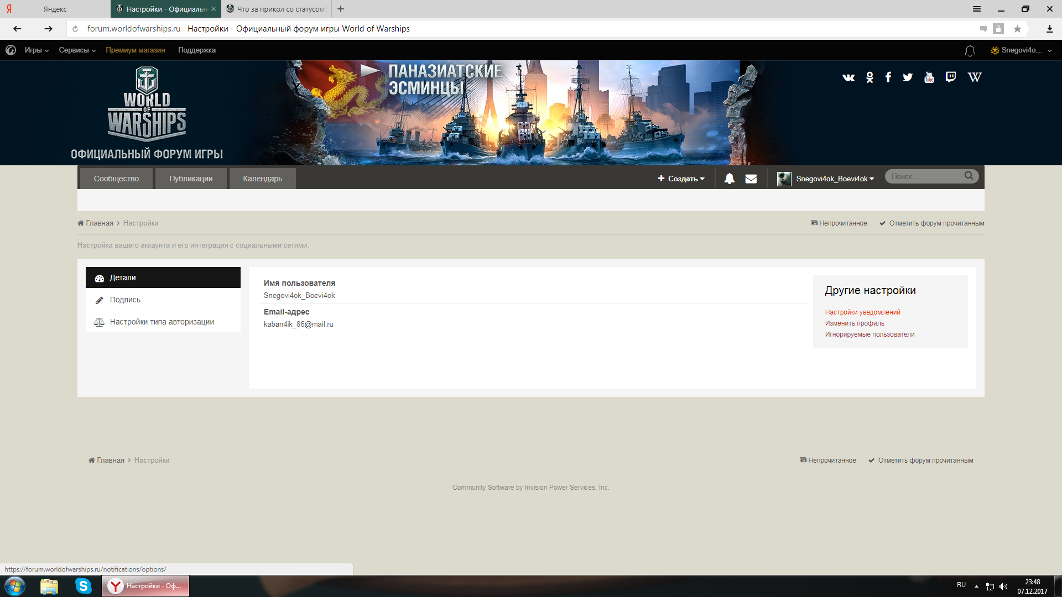Click the bottom Главная breadcrumb link
The width and height of the screenshot is (1062, 597).
106,460
